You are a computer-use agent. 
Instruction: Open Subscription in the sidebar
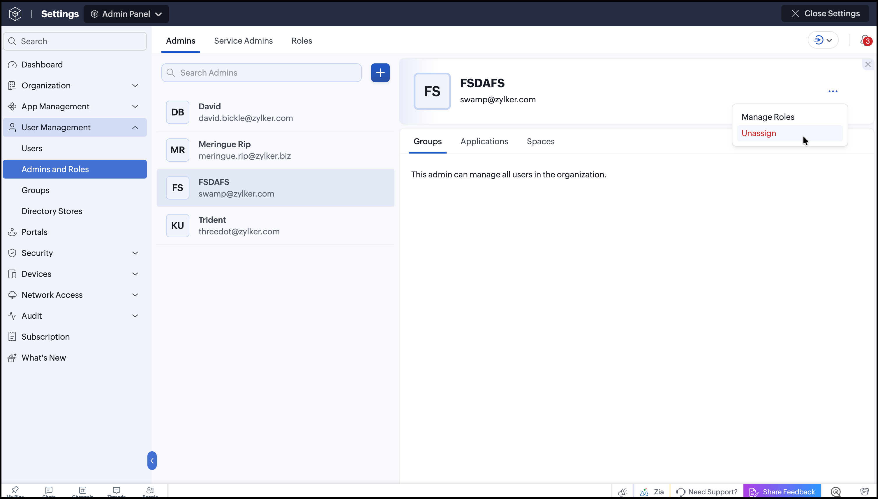(x=75, y=336)
